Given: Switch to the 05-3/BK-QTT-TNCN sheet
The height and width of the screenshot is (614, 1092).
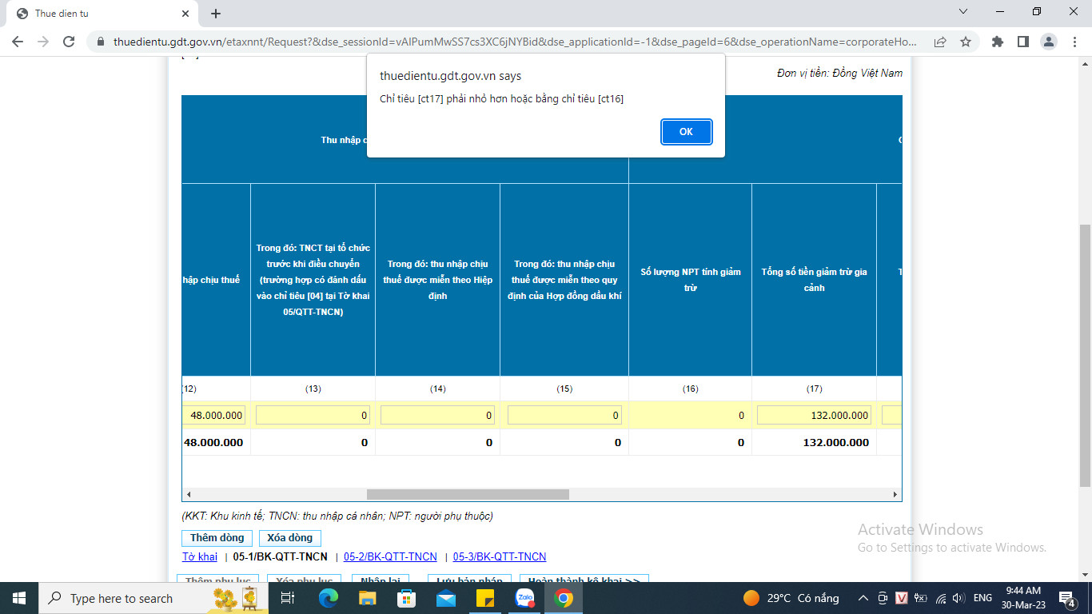Looking at the screenshot, I should click(500, 556).
